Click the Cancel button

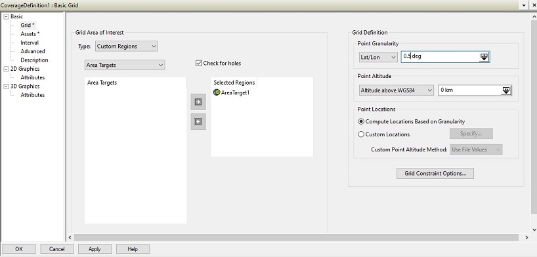coord(57,249)
